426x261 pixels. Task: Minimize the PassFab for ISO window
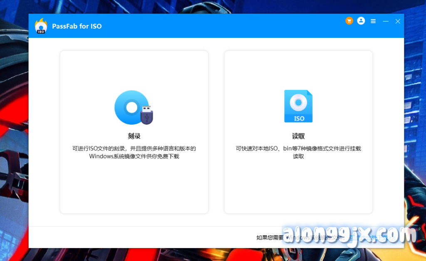(x=386, y=21)
